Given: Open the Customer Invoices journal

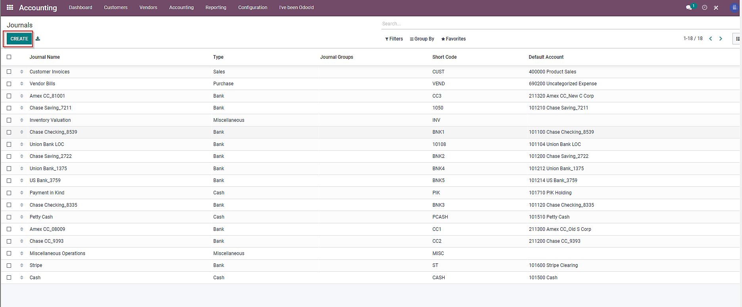Looking at the screenshot, I should pos(50,72).
